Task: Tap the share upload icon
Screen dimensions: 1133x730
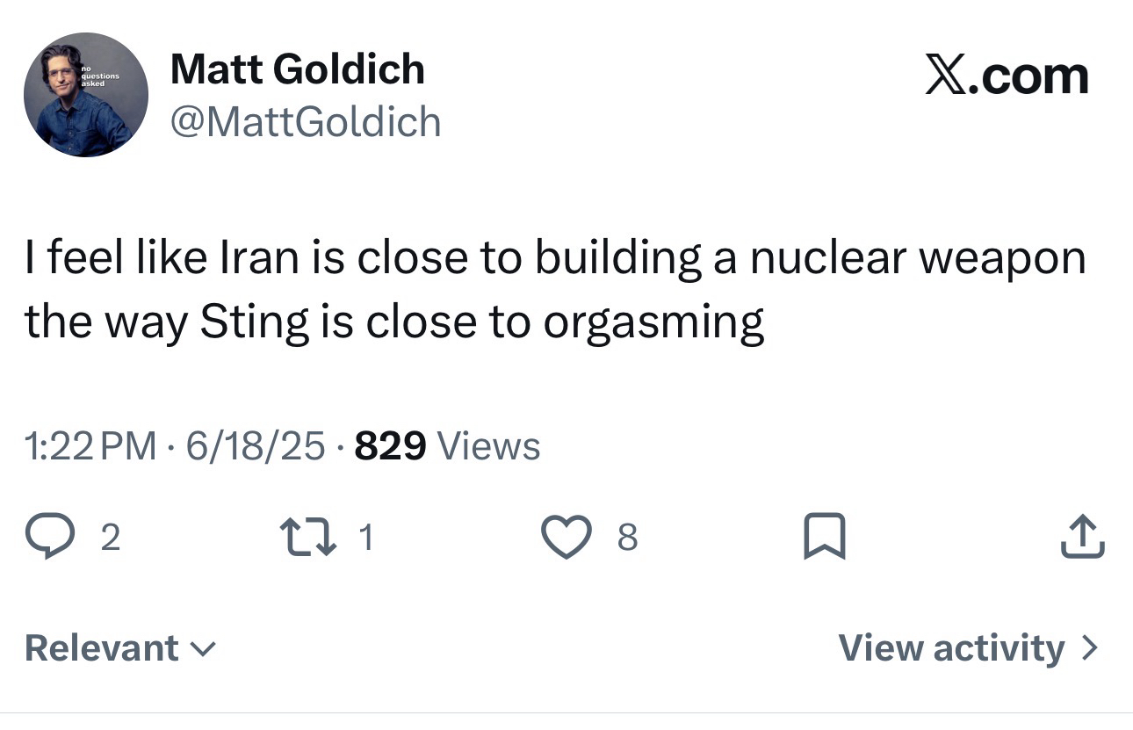Action: point(1082,537)
